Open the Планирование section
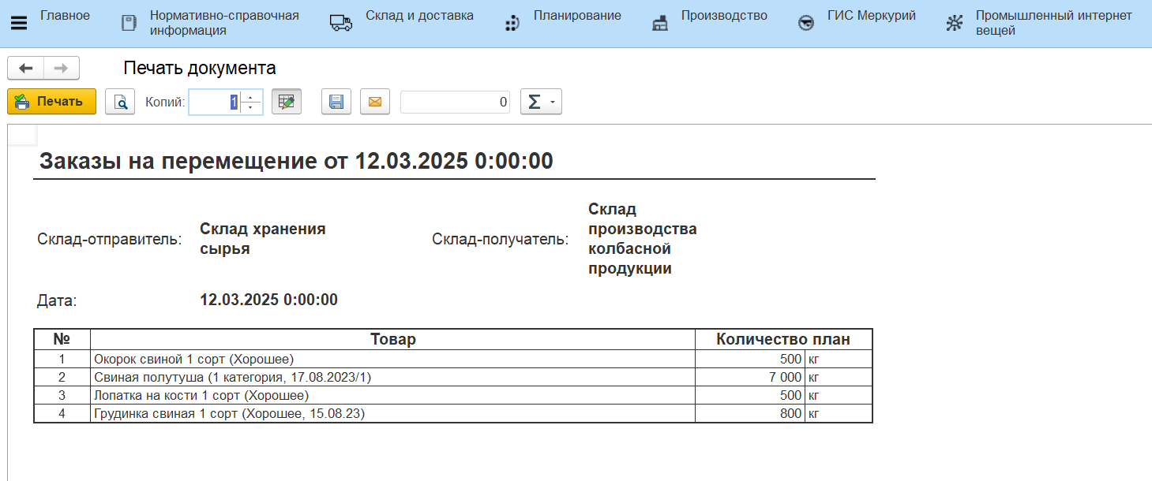The image size is (1152, 481). pos(577,16)
